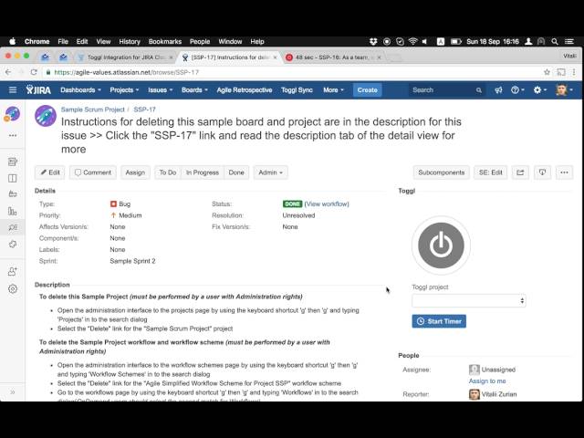Click the Wi-Fi status icon
The height and width of the screenshot is (438, 584).
pyautogui.click(x=412, y=42)
